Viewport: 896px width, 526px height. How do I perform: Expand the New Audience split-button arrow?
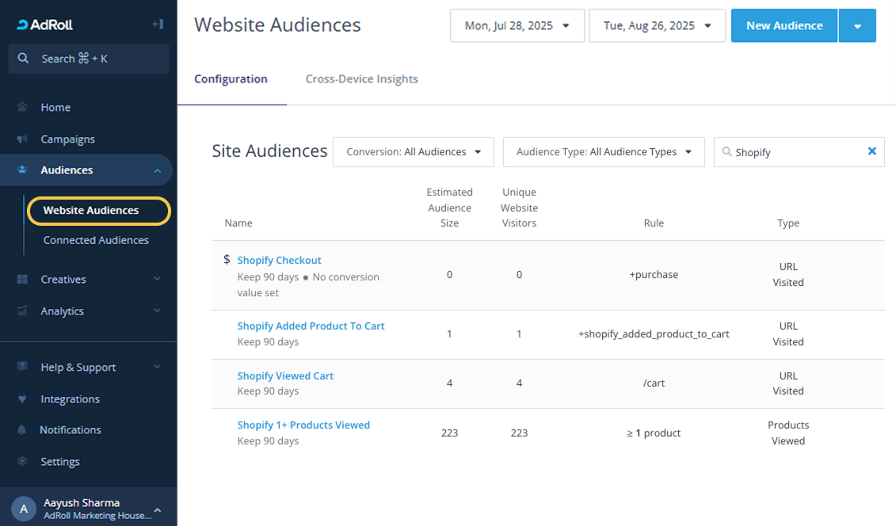[x=857, y=26]
